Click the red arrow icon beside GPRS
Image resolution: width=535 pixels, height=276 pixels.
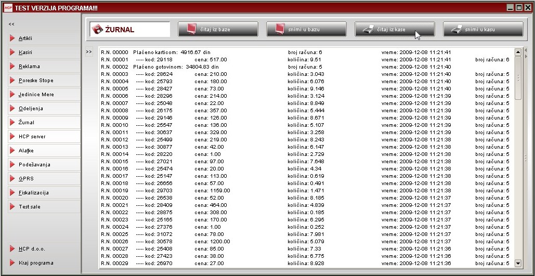pos(12,179)
